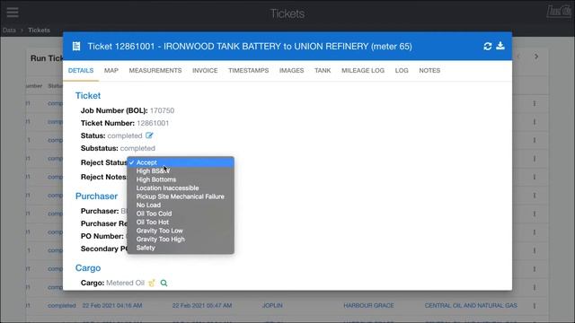Click the Tickets breadcrumb link
This screenshot has height=323, width=575.
coord(39,30)
